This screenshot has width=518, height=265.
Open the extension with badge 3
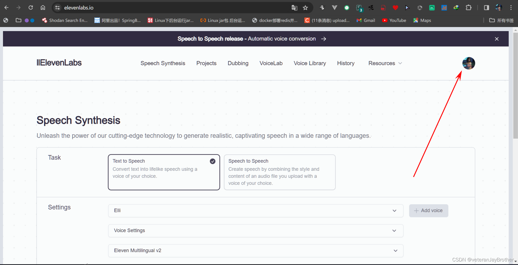click(x=359, y=8)
